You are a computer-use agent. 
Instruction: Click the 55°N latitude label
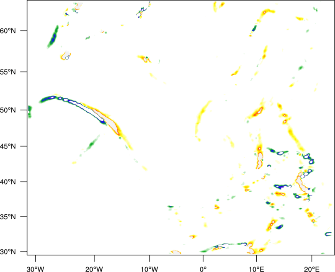(8, 72)
